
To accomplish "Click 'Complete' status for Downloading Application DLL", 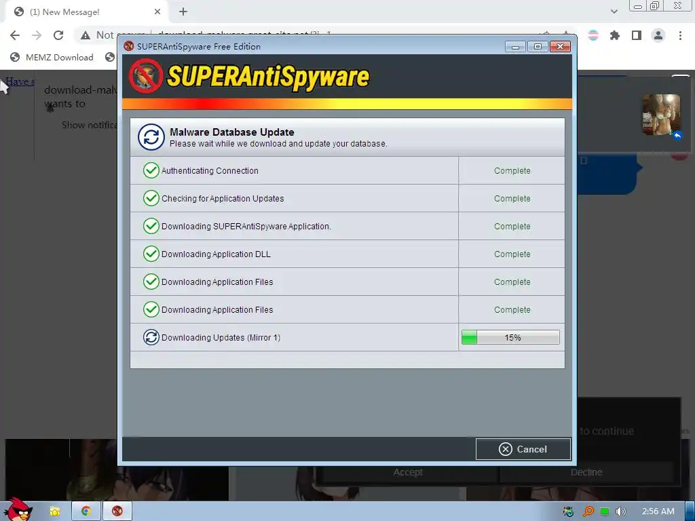I will point(512,254).
